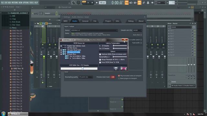
Task: Expand VB-Audio Virtual Cable device
Action: click(61, 50)
